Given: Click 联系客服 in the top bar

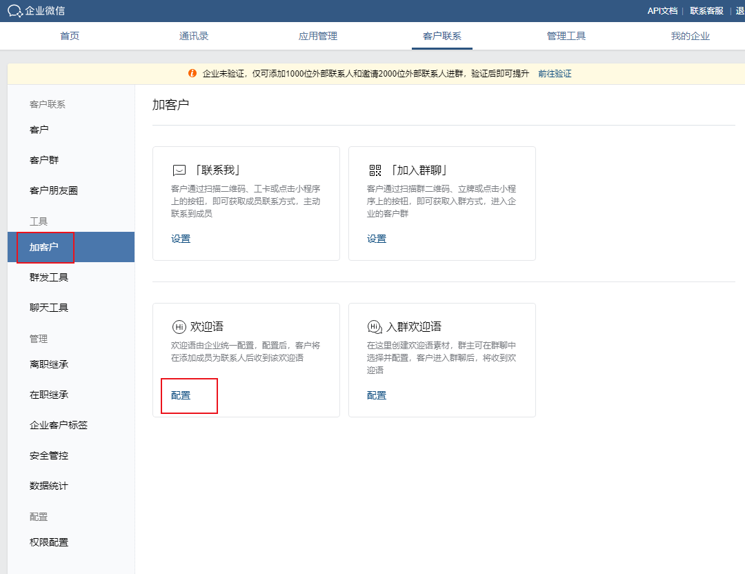Looking at the screenshot, I should [x=705, y=10].
